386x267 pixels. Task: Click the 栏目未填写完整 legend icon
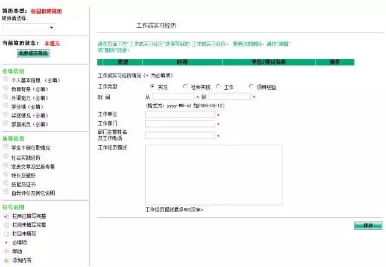6,225
